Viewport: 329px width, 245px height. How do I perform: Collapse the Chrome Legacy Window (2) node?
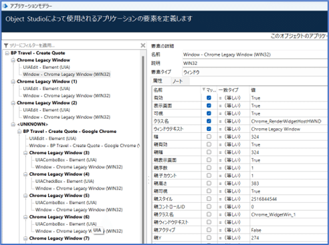(13, 103)
